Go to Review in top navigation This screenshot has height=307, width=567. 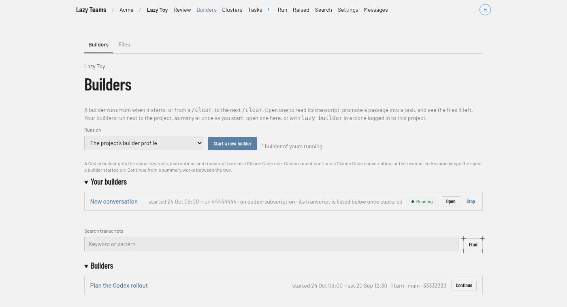[182, 10]
